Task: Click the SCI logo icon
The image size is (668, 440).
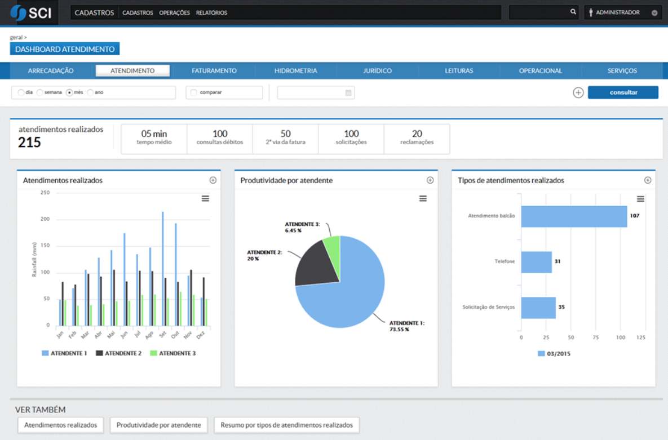Action: [19, 12]
